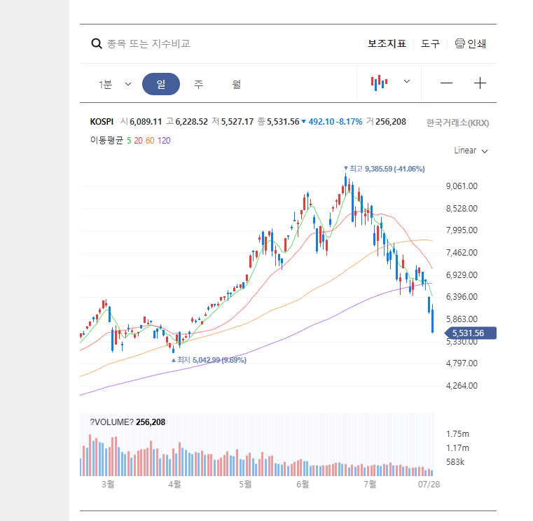Toggle the 20-day moving average
The width and height of the screenshot is (533, 521).
pyautogui.click(x=138, y=141)
